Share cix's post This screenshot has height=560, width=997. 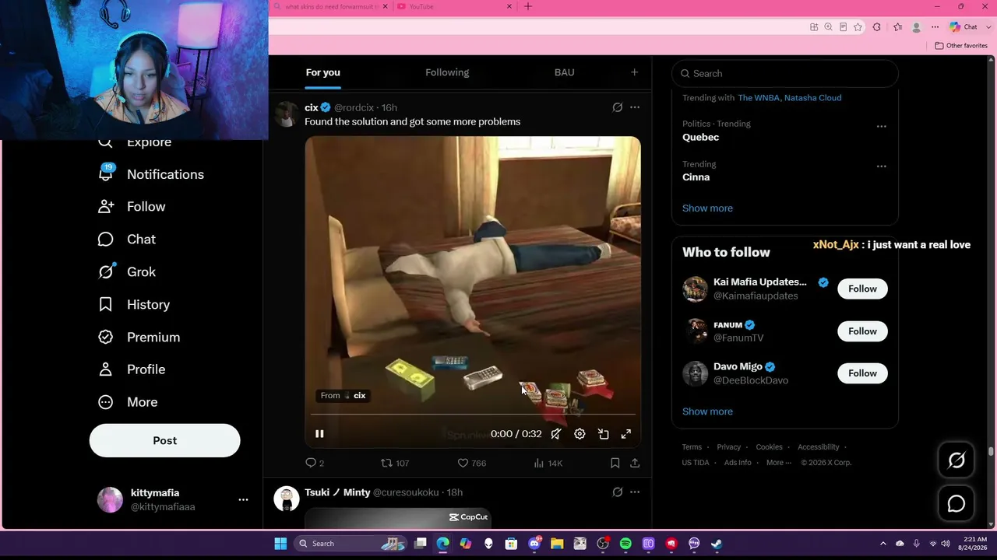coord(635,463)
